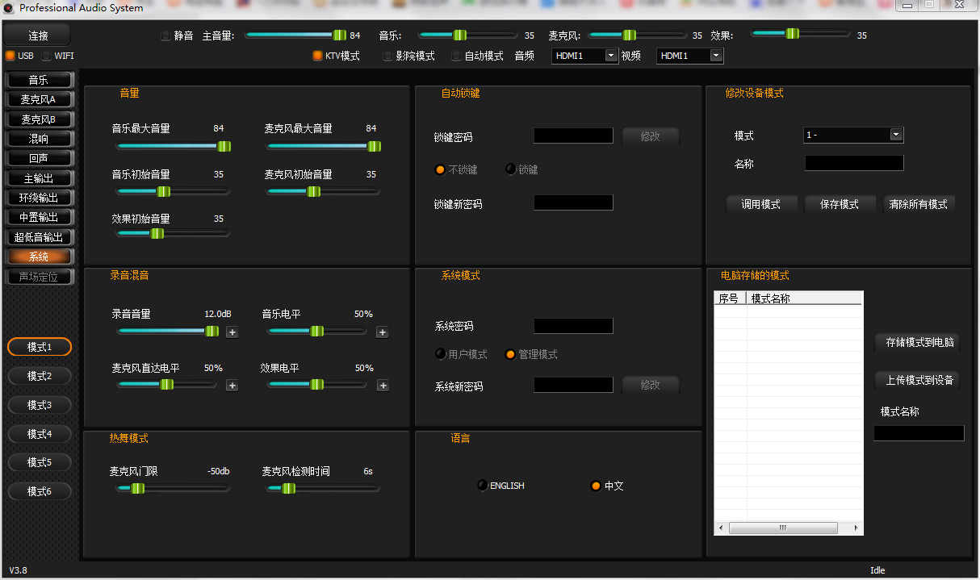This screenshot has height=580, width=980.
Task: Choose 用户模式 user mode
Action: (x=440, y=354)
